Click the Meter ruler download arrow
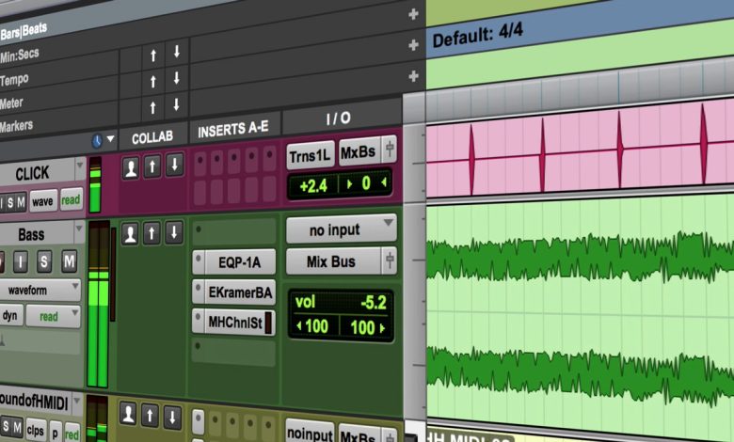The height and width of the screenshot is (442, 734). click(177, 78)
